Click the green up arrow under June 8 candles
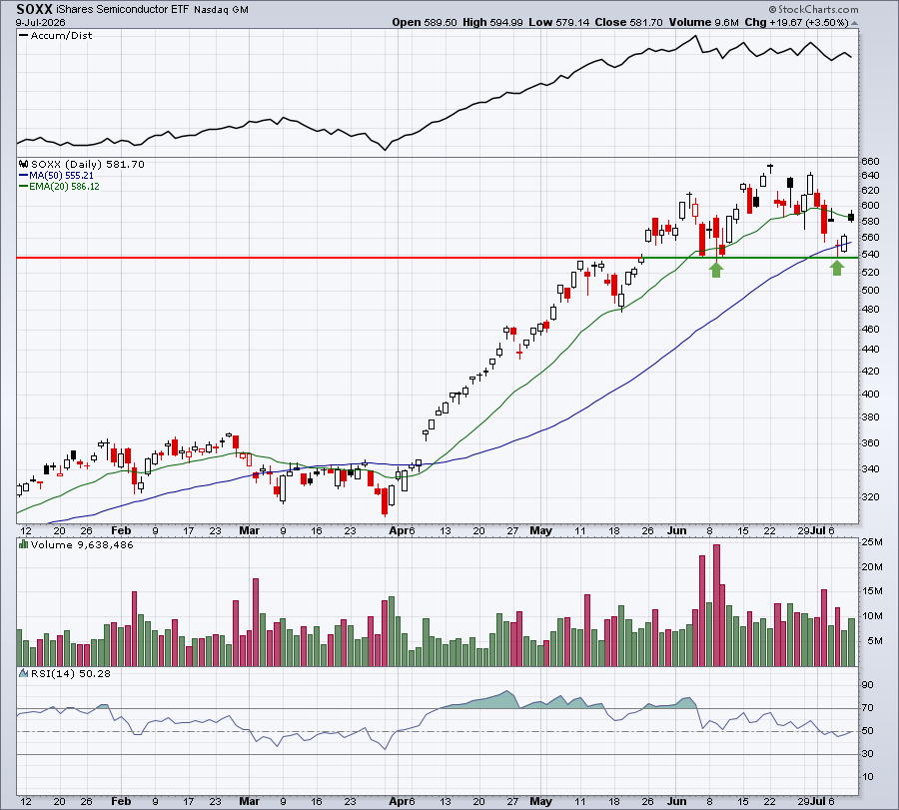The height and width of the screenshot is (810, 899). point(716,270)
